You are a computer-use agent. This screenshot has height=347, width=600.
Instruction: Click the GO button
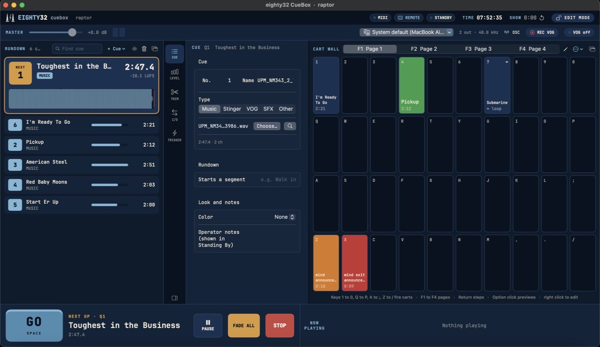click(34, 326)
